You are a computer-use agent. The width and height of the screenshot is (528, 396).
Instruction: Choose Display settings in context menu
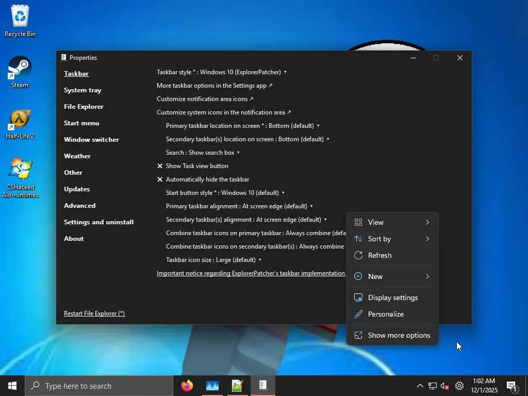(392, 298)
